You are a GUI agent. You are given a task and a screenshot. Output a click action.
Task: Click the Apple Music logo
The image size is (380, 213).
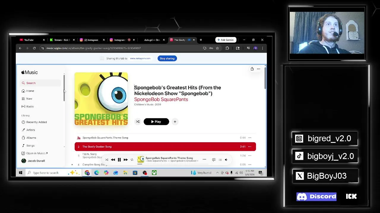[x=29, y=72]
